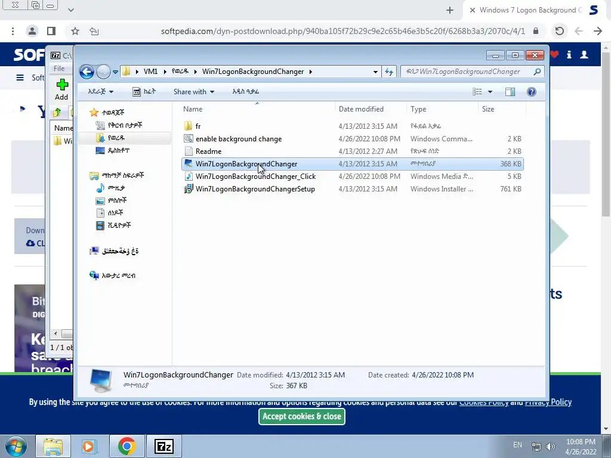The width and height of the screenshot is (611, 458).
Task: Toggle the preview pane icon
Action: point(510,91)
